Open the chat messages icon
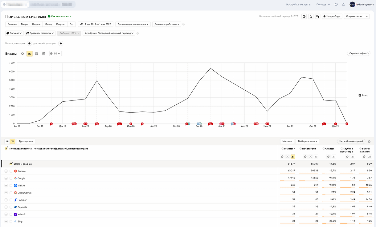Image resolution: width=376 pixels, height=227 pixels. click(336, 5)
